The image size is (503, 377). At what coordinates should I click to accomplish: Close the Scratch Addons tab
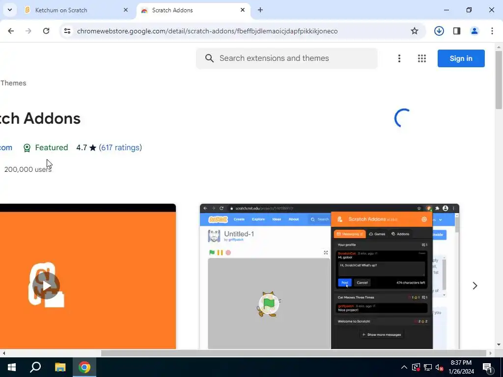(243, 10)
